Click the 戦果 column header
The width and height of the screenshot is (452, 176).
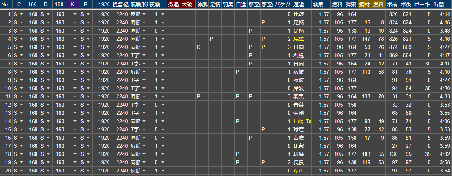point(321,4)
